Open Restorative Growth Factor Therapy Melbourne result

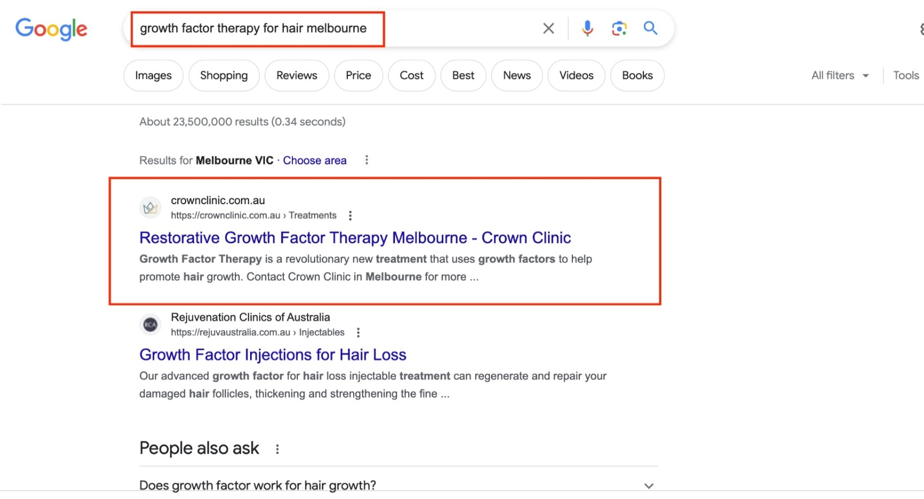[355, 238]
